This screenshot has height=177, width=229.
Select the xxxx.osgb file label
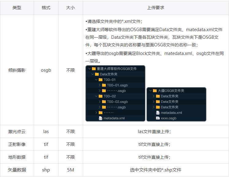(169, 118)
